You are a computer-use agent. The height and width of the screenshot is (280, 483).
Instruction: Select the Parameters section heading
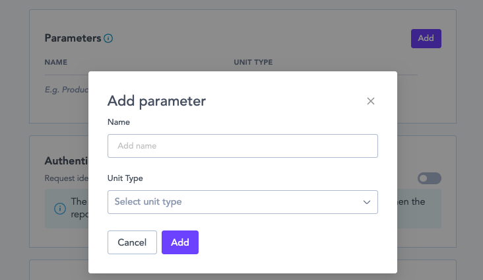pos(73,38)
